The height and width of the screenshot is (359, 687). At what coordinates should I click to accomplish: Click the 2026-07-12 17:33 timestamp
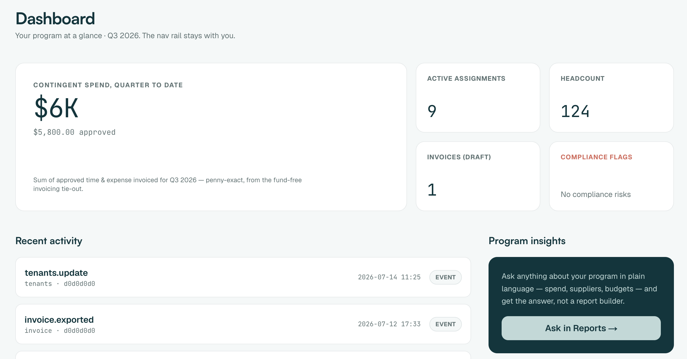tap(389, 324)
